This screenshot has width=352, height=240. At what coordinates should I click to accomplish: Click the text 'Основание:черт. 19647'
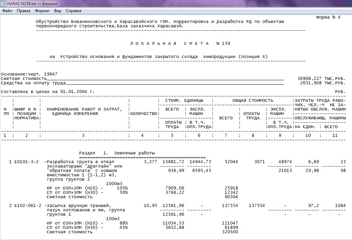pyautogui.click(x=29, y=74)
